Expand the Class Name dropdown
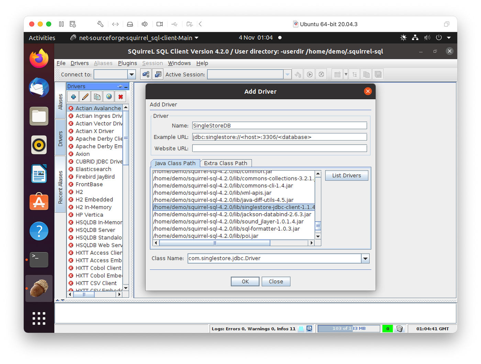Image resolution: width=481 pixels, height=364 pixels. pyautogui.click(x=365, y=258)
